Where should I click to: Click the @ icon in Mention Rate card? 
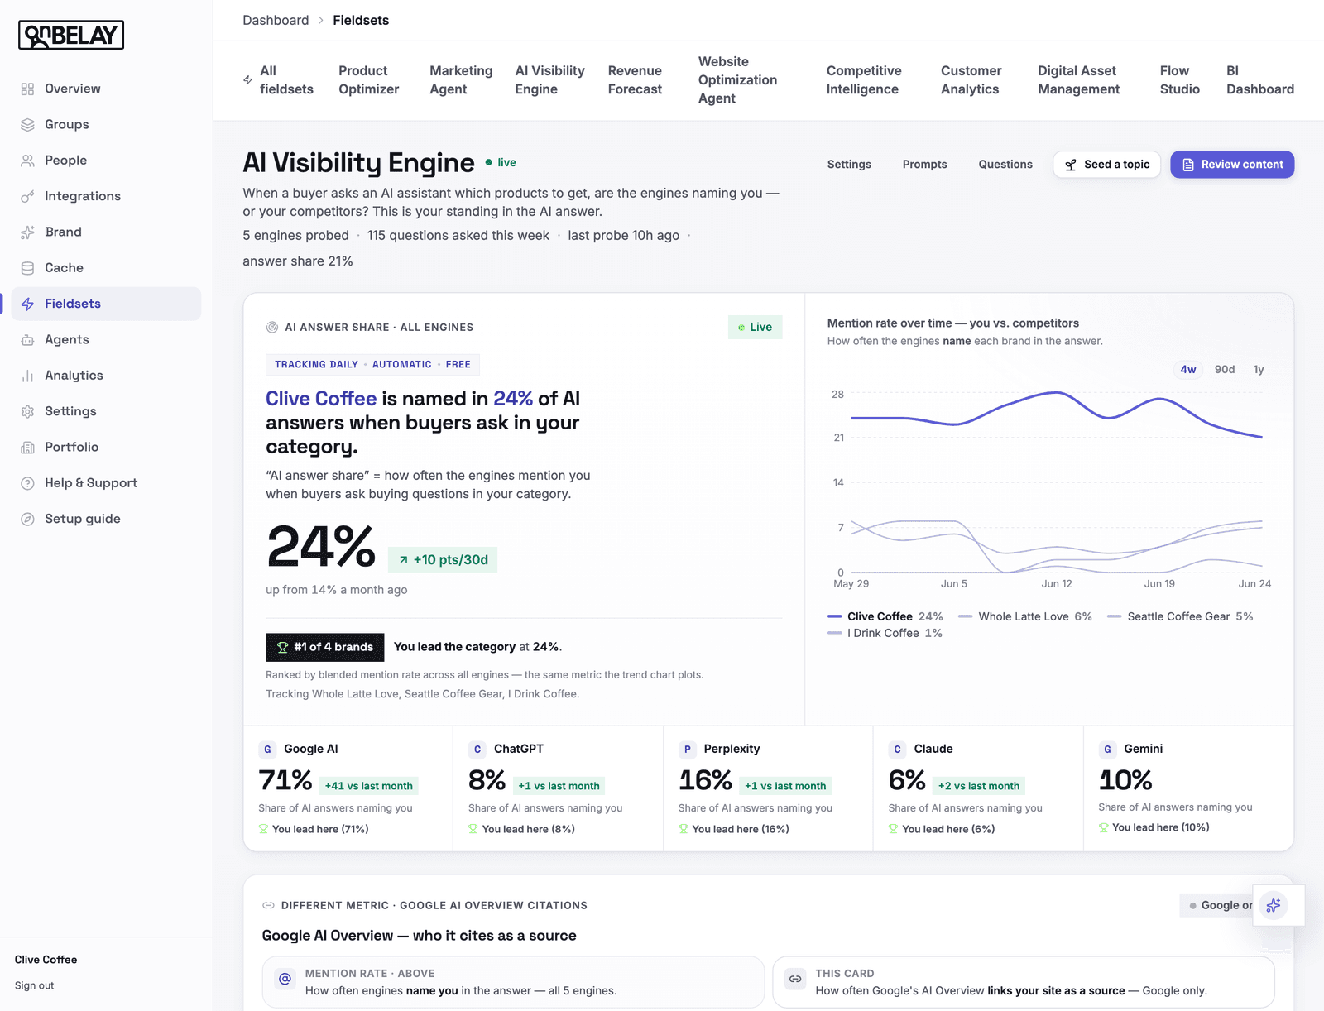(285, 979)
